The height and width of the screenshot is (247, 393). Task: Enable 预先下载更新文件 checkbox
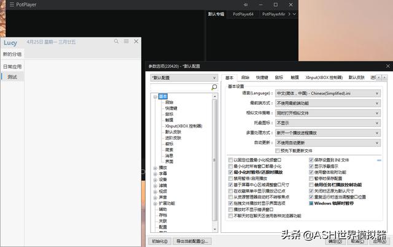278,151
